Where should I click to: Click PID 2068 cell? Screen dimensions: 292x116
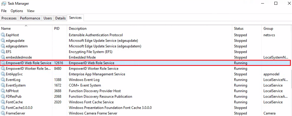pyautogui.click(x=58, y=97)
